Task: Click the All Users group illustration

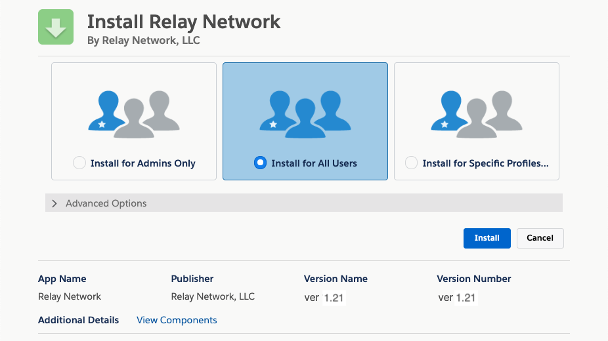Action: tap(305, 114)
